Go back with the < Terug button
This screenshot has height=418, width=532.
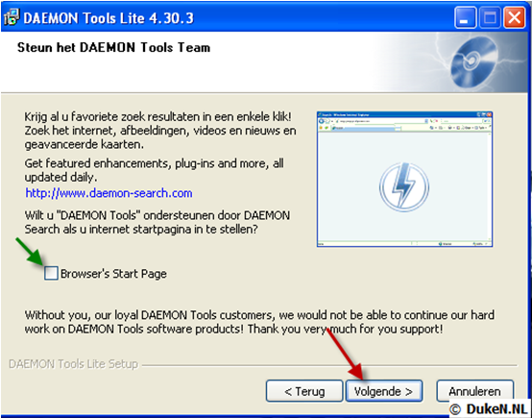[x=304, y=391]
